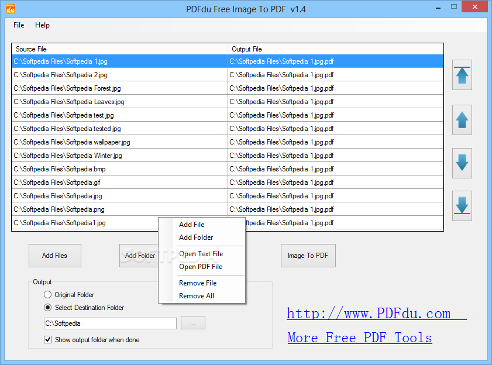The width and height of the screenshot is (492, 365).
Task: Choose Remove File from context menu
Action: pos(198,283)
